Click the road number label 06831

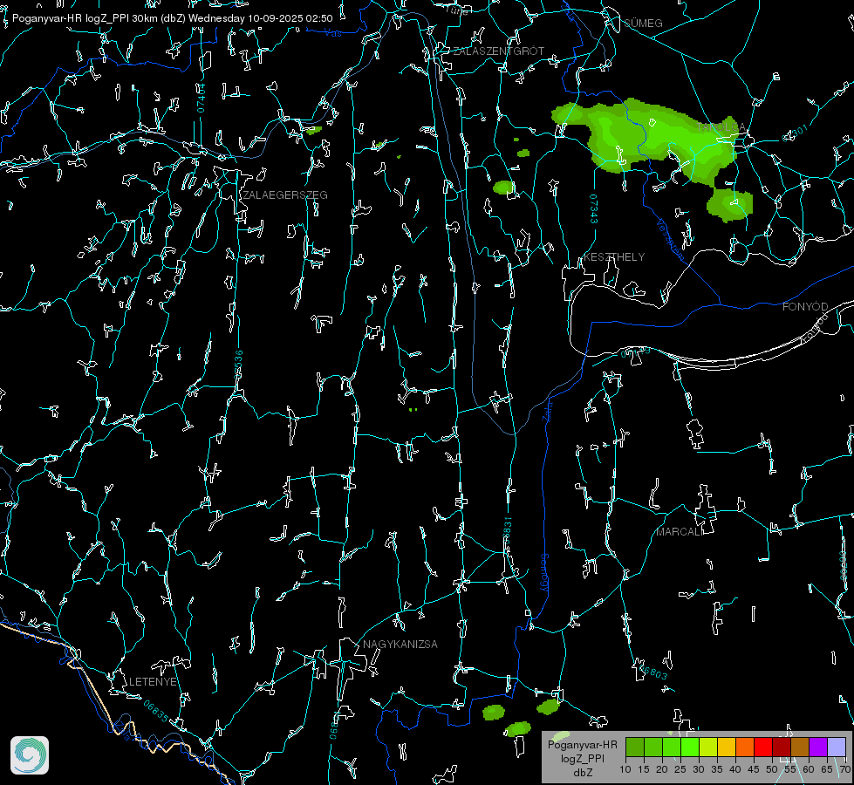[507, 532]
